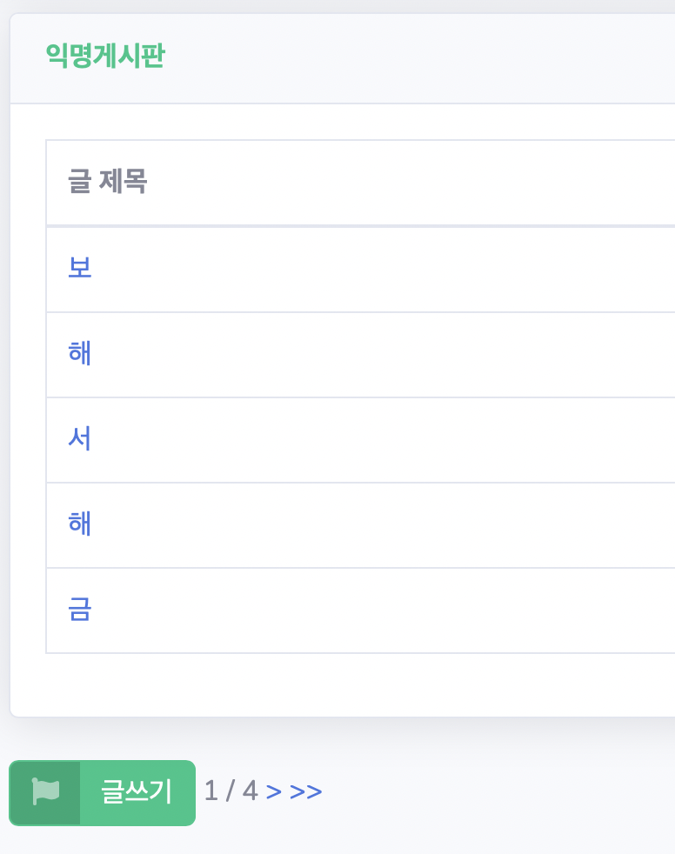
Task: Open the 해 post directly below 보
Action: tap(79, 353)
